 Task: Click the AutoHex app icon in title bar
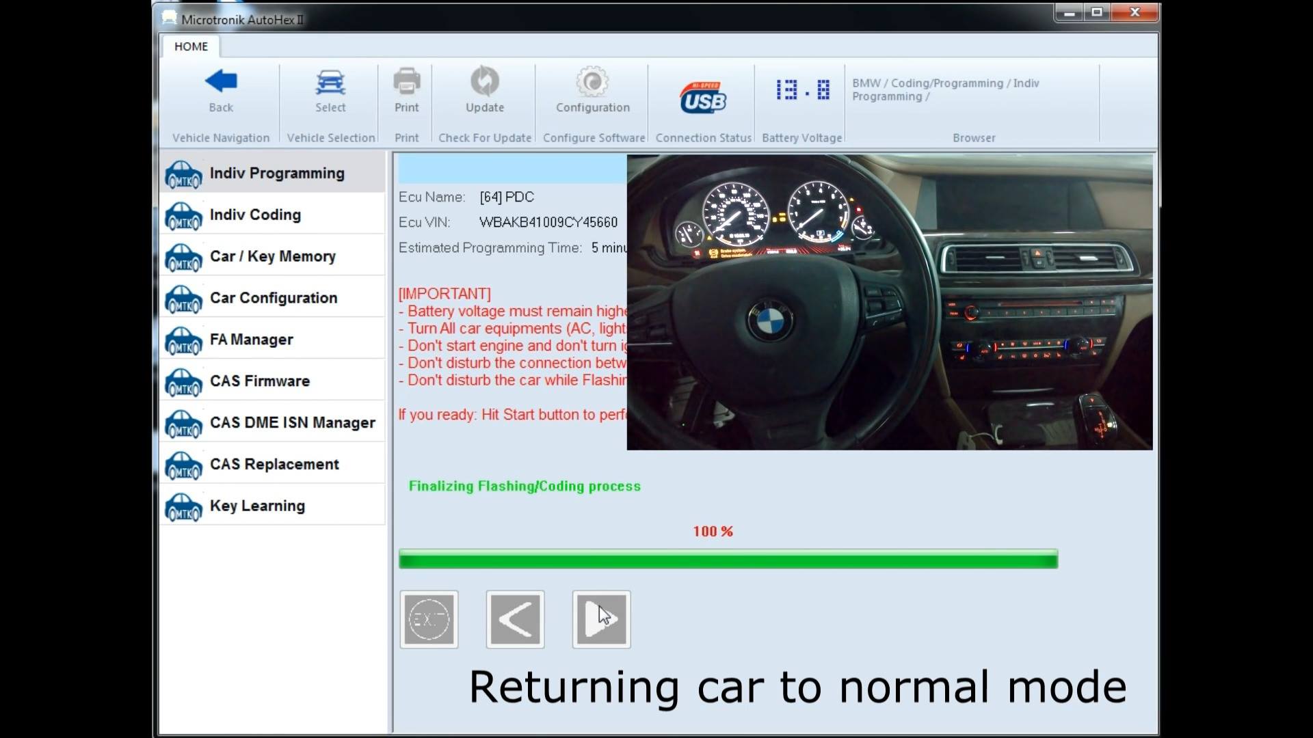[x=169, y=18]
